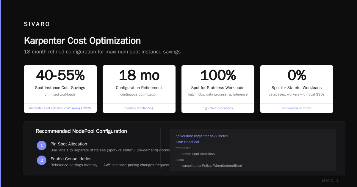
Task: Click the 40-55% savings figure
Action: 60,75
